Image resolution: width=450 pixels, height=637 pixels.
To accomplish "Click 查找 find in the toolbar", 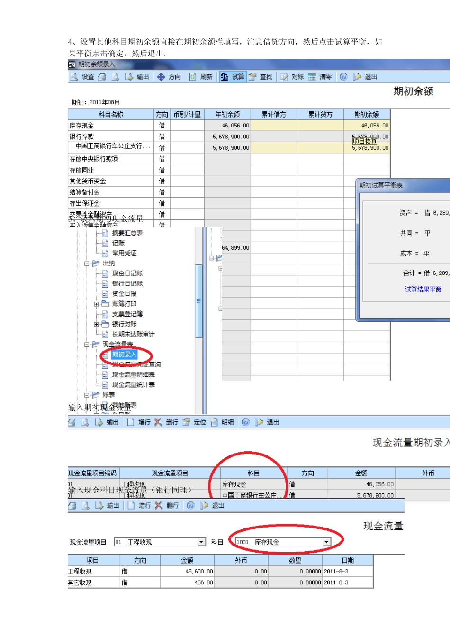I will [x=261, y=77].
